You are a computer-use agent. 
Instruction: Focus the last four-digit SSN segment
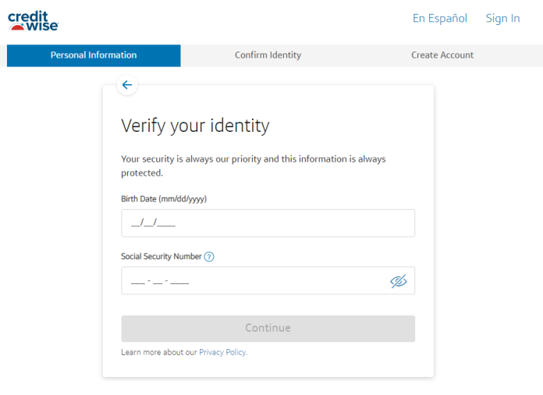(x=180, y=282)
